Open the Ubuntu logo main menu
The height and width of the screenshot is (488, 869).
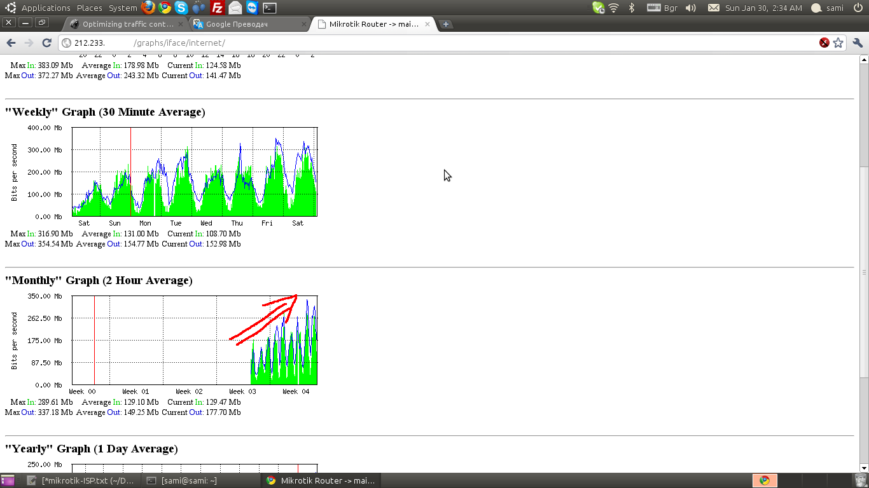pos(11,8)
